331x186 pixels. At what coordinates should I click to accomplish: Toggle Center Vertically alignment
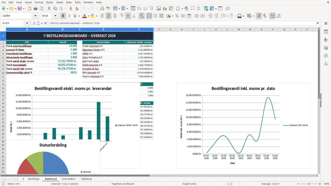[128, 16]
